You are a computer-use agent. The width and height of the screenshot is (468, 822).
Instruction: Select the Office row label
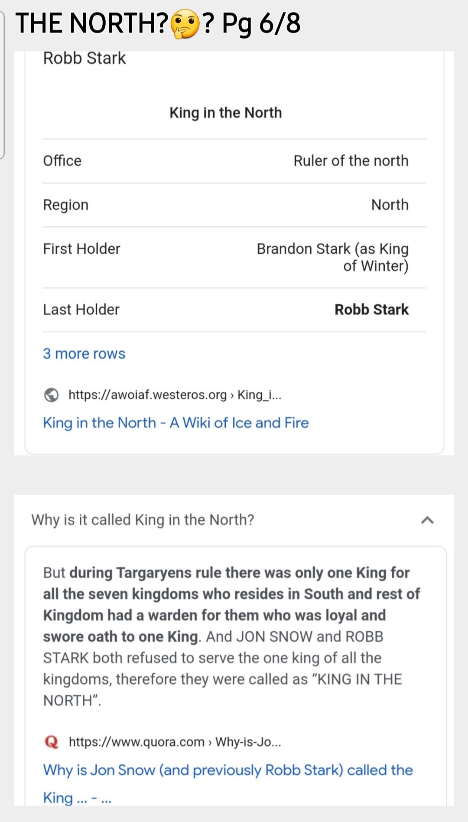62,161
